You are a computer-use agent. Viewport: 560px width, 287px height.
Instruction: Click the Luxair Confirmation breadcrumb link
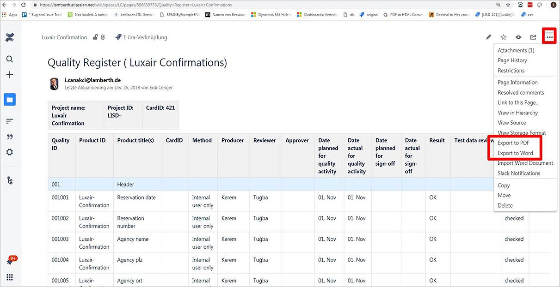click(64, 37)
